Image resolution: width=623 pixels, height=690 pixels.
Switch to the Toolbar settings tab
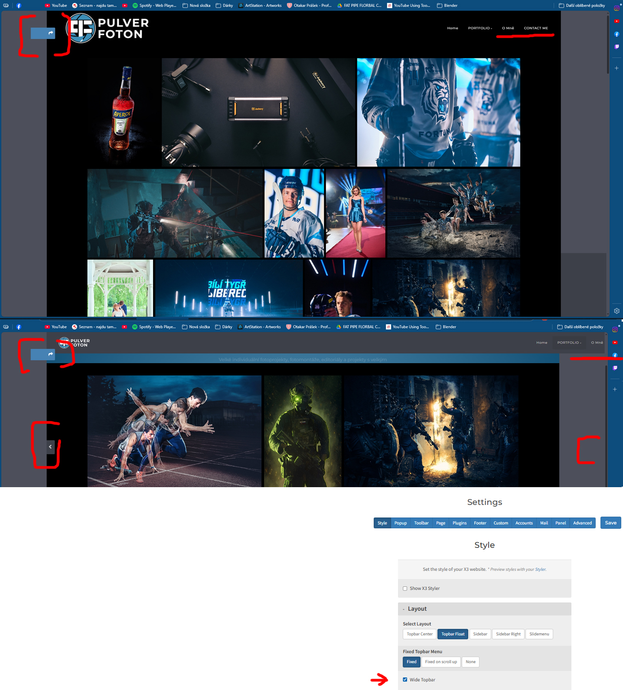click(x=421, y=523)
